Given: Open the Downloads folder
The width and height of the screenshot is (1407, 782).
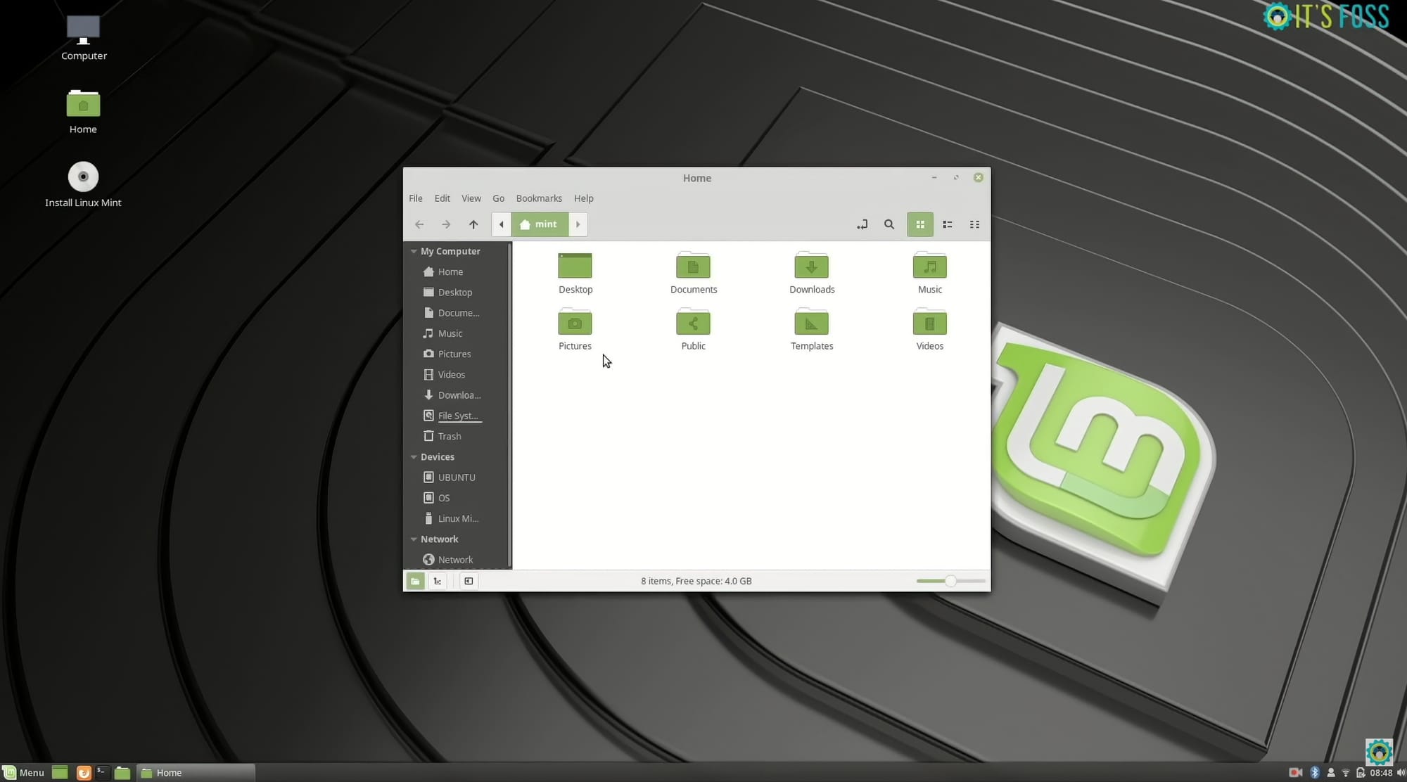Looking at the screenshot, I should [812, 273].
